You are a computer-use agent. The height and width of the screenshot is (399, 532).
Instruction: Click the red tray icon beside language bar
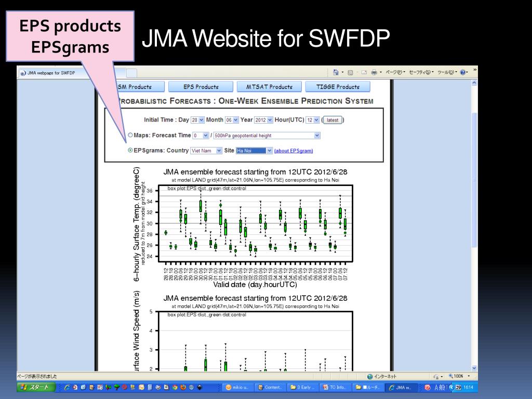(x=428, y=387)
